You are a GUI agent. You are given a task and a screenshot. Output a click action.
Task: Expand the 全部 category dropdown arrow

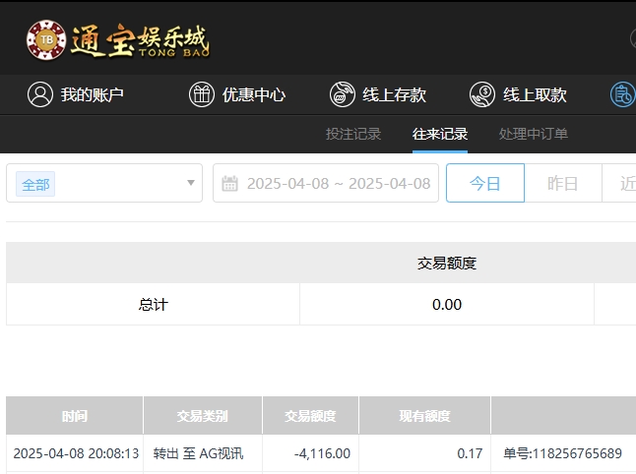pos(191,183)
